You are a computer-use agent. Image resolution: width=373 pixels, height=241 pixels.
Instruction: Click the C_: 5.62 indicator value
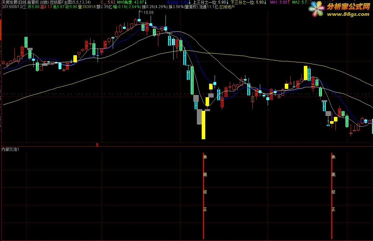pyautogui.click(x=108, y=2)
